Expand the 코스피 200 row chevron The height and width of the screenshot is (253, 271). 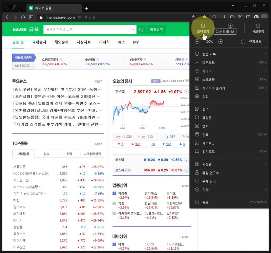tap(187, 170)
